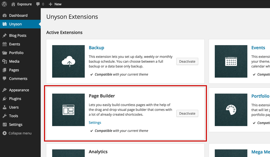Click the Plugins plug icon

tap(5, 99)
